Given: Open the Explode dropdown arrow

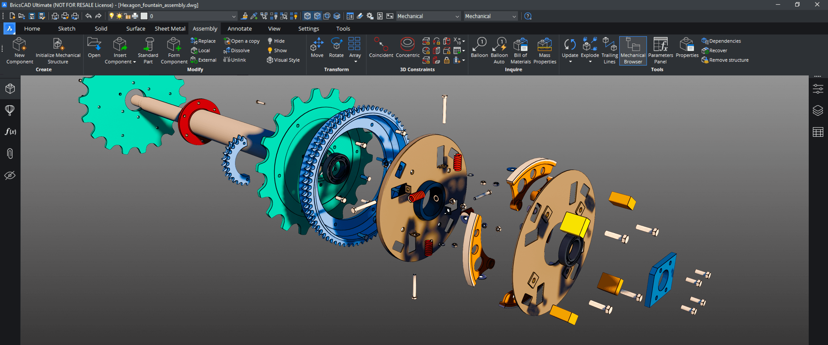Looking at the screenshot, I should coord(590,61).
